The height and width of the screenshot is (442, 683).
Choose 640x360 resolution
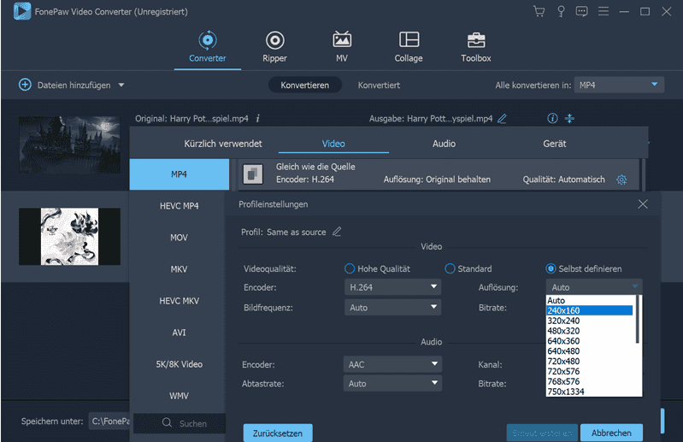(x=590, y=341)
